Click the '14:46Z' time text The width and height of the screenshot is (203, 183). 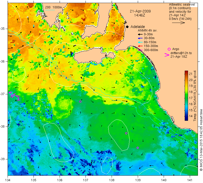coord(140,15)
